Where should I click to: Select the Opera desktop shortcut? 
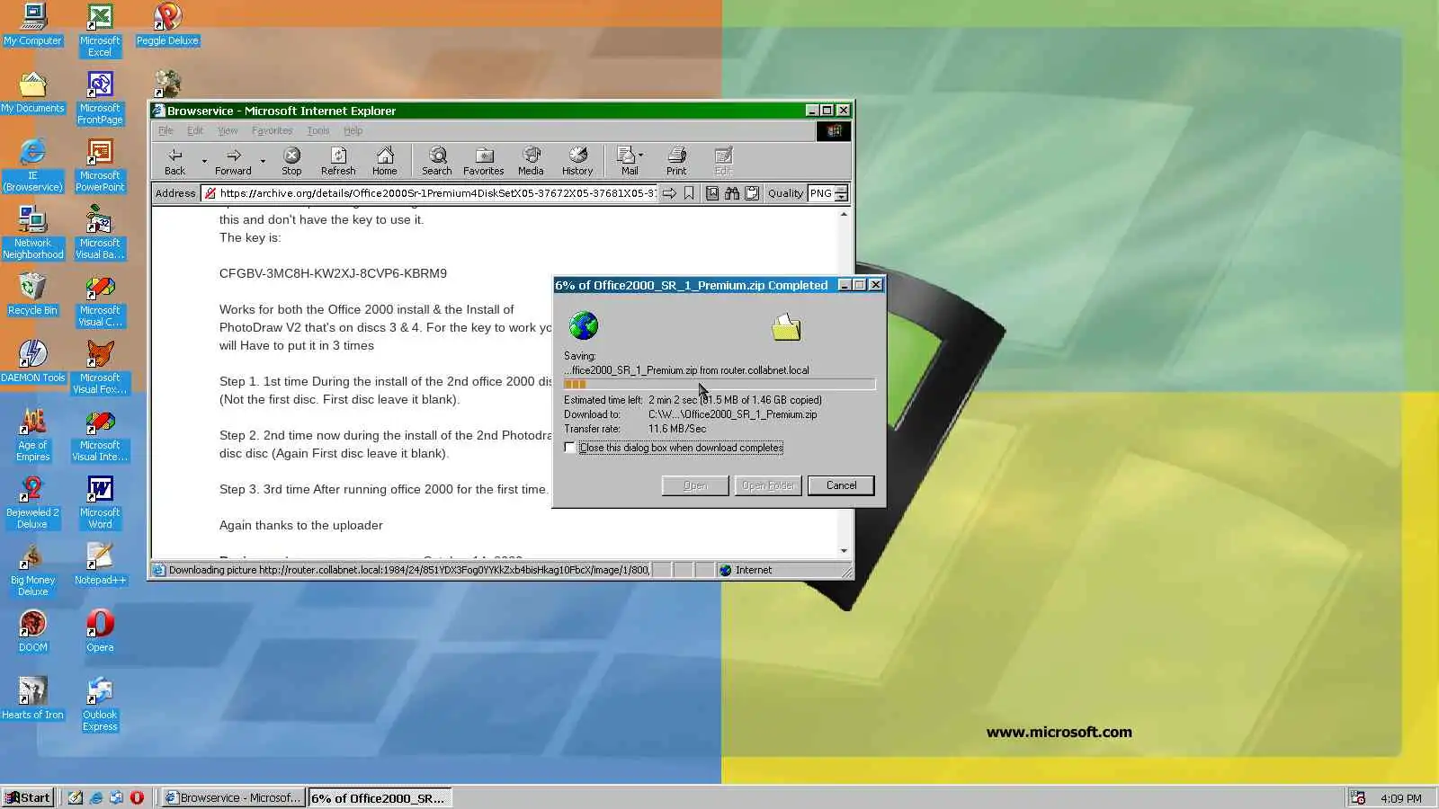[x=100, y=631]
